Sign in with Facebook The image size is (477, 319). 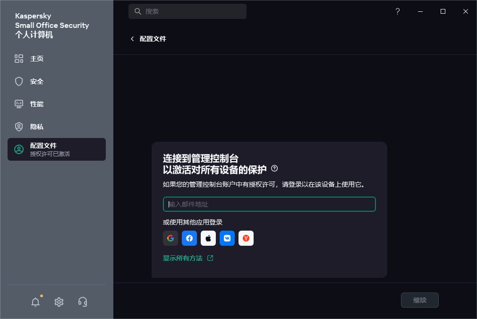point(189,238)
